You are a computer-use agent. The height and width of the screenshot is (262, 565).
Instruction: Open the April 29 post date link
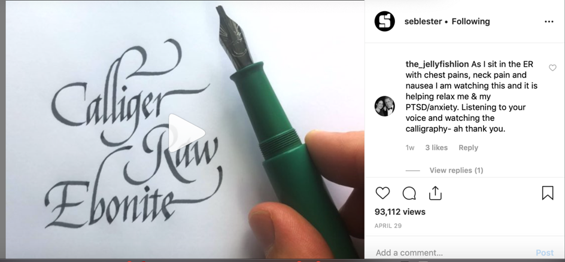click(388, 226)
